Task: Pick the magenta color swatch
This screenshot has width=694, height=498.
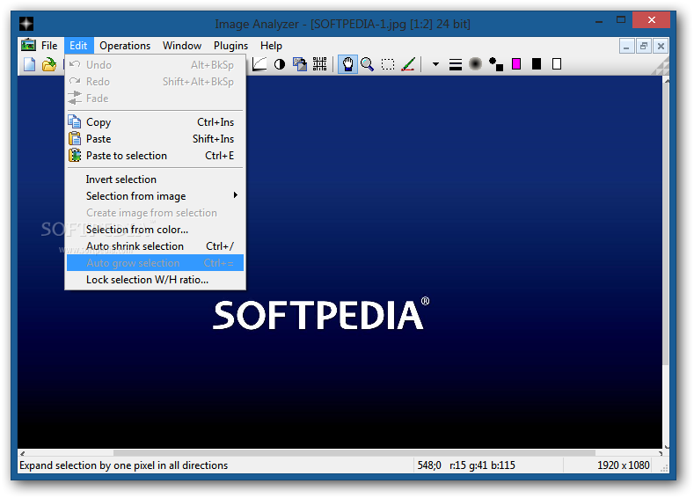Action: click(x=516, y=64)
